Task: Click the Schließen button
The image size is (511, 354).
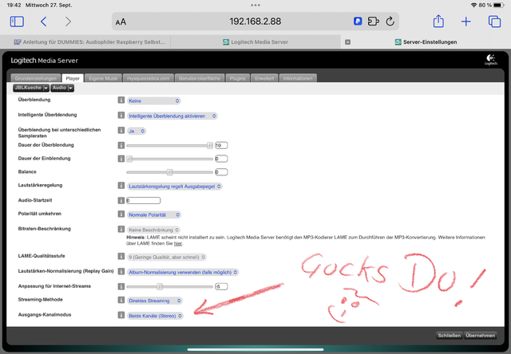Action: coord(447,335)
